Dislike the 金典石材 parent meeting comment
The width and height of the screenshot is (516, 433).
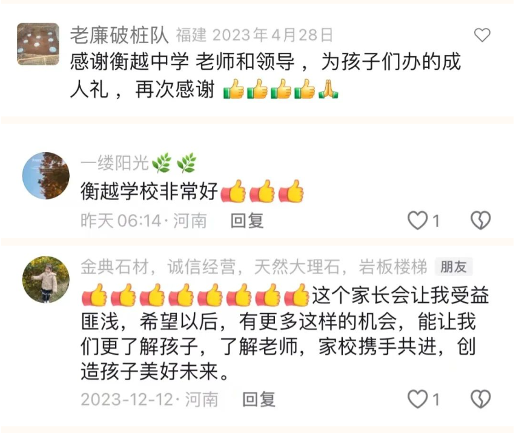coord(480,399)
